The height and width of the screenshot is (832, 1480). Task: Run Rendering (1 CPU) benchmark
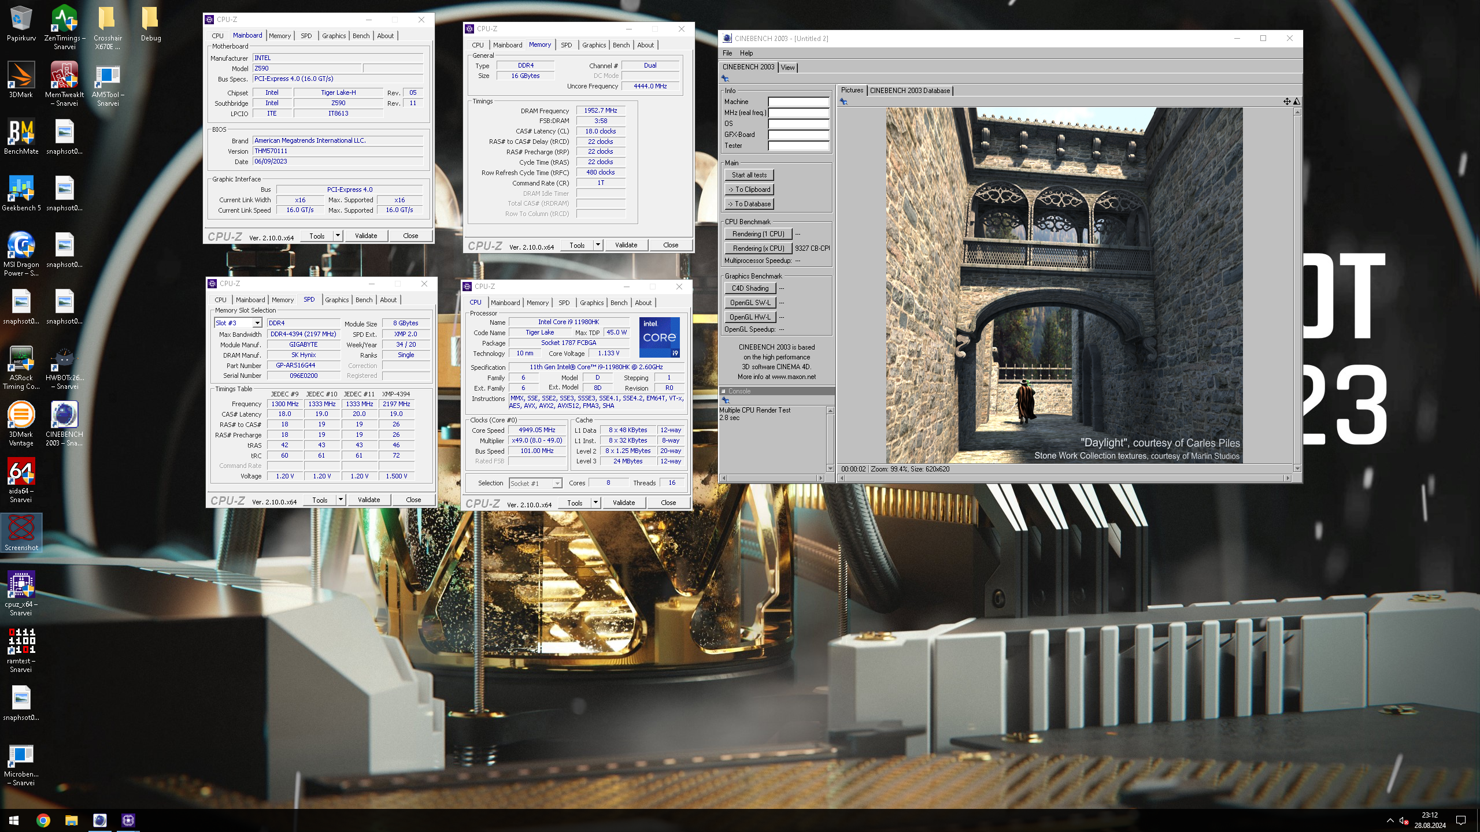[758, 234]
